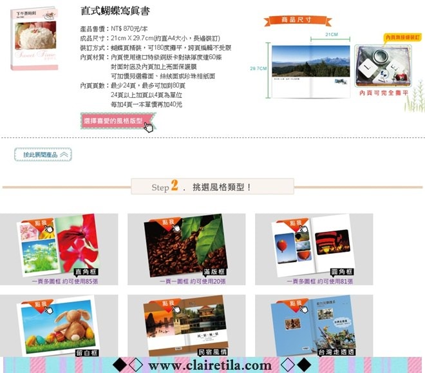Select the 直角框 style label
The height and width of the screenshot is (373, 425).
[x=87, y=272]
